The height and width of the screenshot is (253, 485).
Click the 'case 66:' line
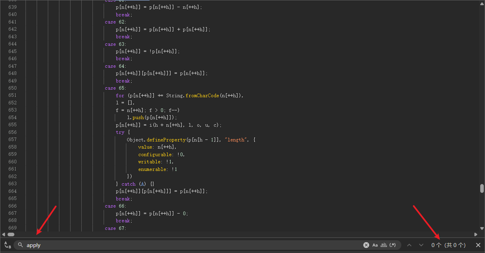[x=116, y=206]
